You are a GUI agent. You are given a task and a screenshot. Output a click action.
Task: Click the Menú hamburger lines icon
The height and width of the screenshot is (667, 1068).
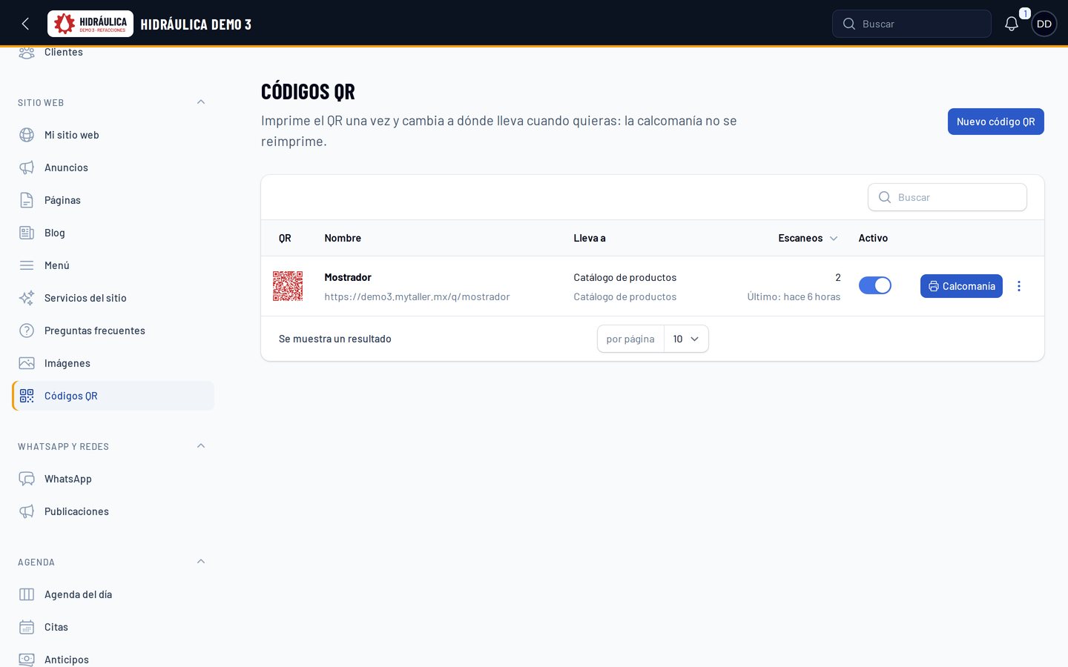pyautogui.click(x=27, y=265)
